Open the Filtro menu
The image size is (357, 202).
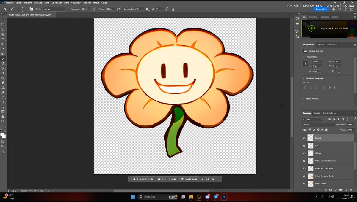click(x=66, y=3)
